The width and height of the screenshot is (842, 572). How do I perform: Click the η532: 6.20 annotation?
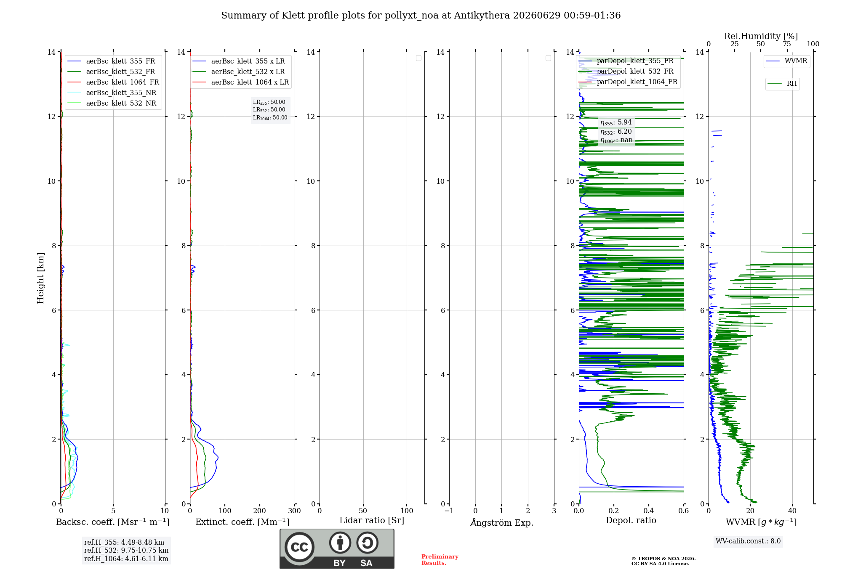(x=616, y=132)
